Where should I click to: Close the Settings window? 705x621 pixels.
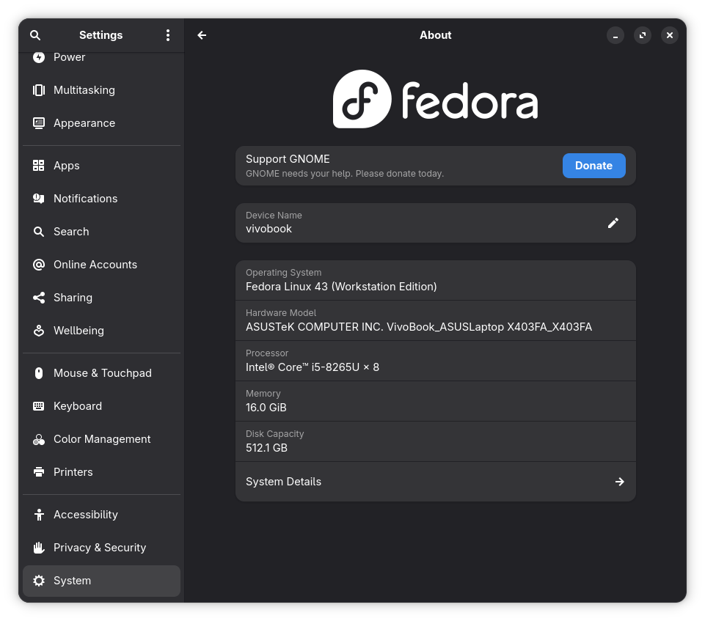pyautogui.click(x=670, y=35)
